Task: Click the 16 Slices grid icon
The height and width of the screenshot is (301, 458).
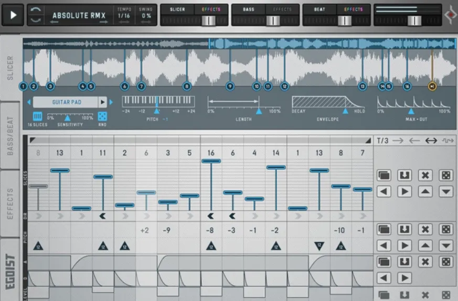Action: pos(38,116)
